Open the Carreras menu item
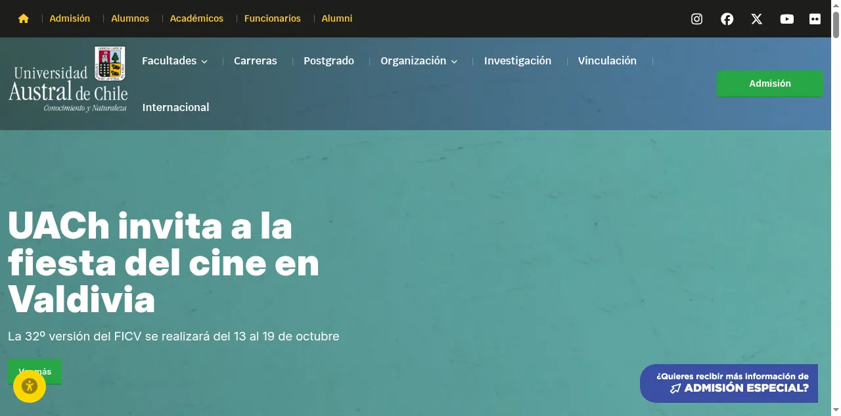 (256, 60)
